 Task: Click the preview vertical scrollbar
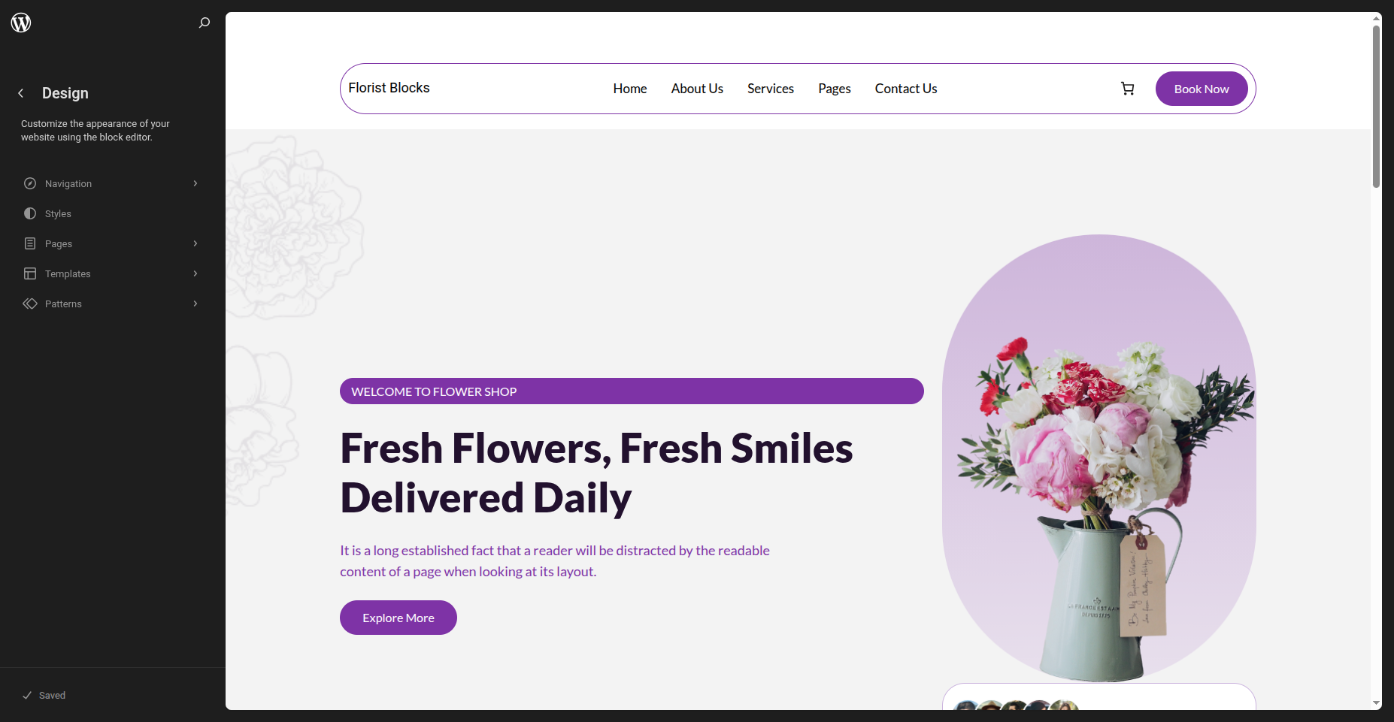pyautogui.click(x=1376, y=105)
